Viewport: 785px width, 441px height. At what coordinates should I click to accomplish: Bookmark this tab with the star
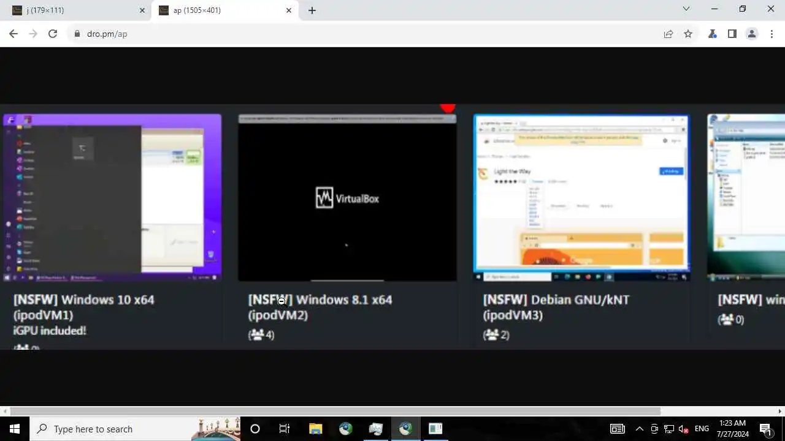point(688,34)
